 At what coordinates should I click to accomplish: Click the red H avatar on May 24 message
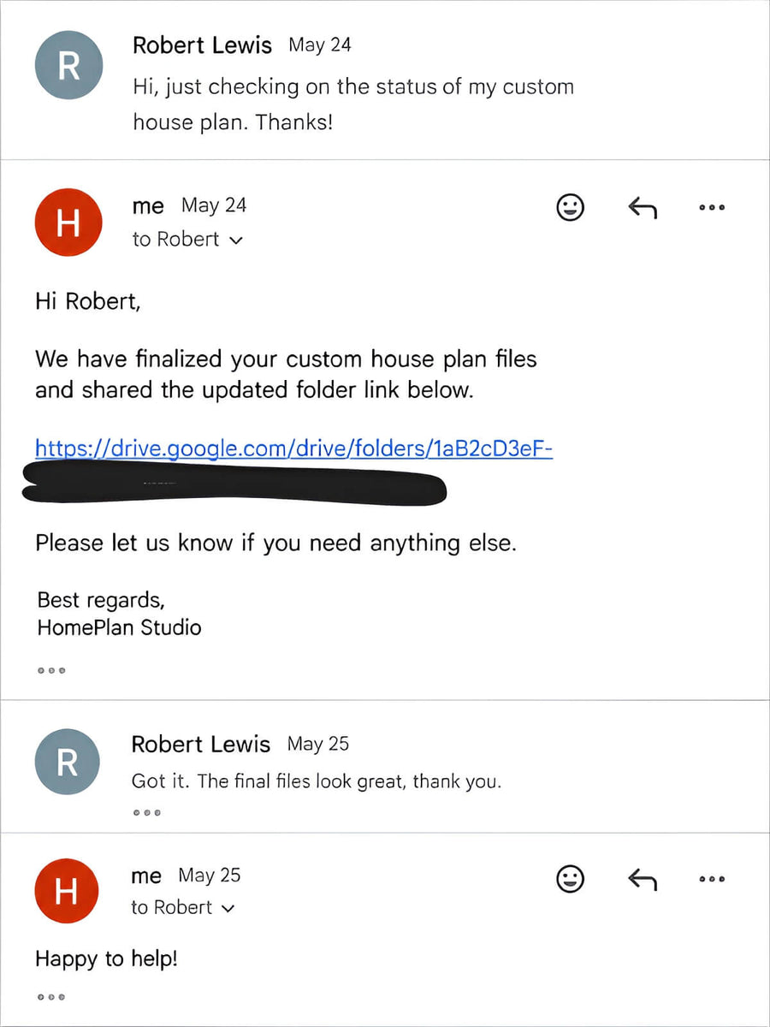[x=68, y=223]
